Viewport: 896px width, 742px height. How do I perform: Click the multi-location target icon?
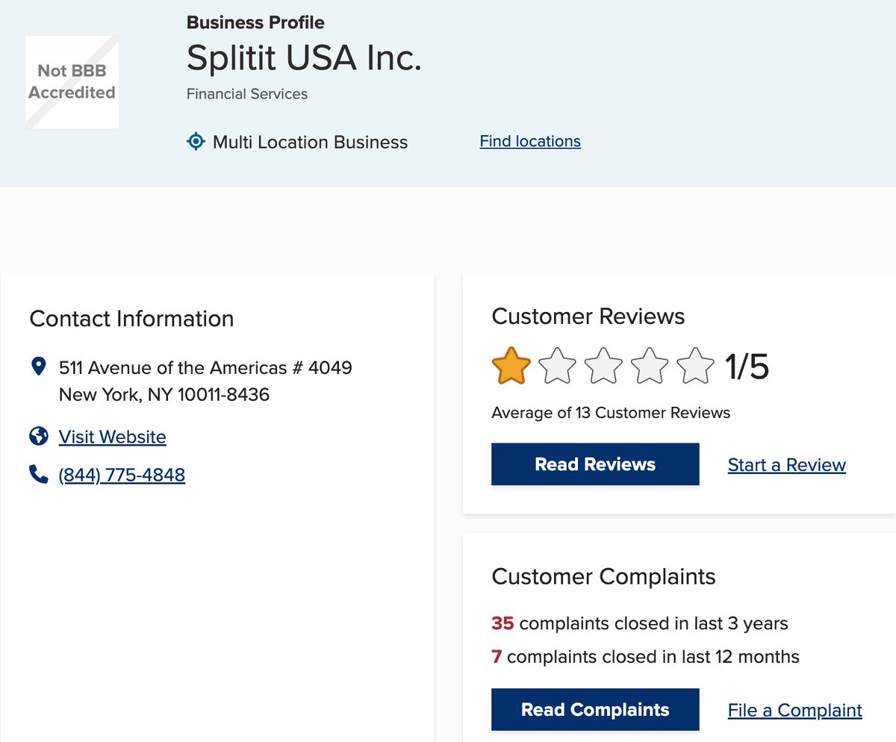coord(196,142)
